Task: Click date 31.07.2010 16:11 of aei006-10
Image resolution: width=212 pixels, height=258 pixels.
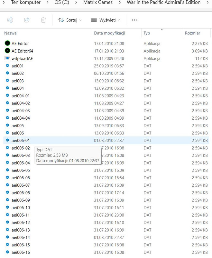Action: [109, 208]
